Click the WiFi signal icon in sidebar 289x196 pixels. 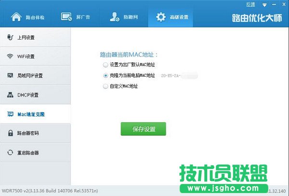point(10,56)
